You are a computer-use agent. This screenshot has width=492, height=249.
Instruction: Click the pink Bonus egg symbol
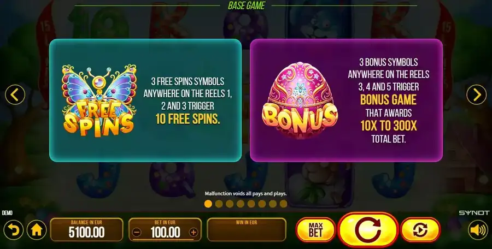300,100
